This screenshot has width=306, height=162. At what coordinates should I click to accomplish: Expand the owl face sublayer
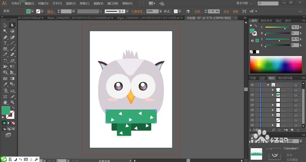pyautogui.click(x=273, y=110)
